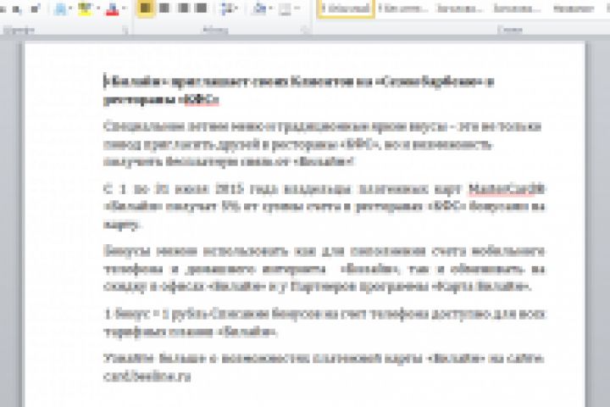
Task: Apply the first Заголово... heading style
Action: [460, 8]
